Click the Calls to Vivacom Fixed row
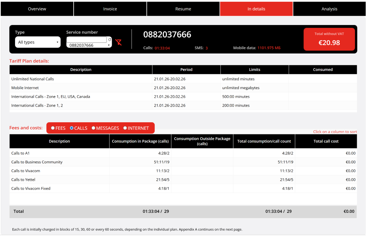 pyautogui.click(x=183, y=189)
